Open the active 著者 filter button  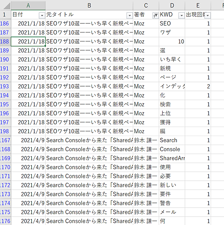coord(155,15)
